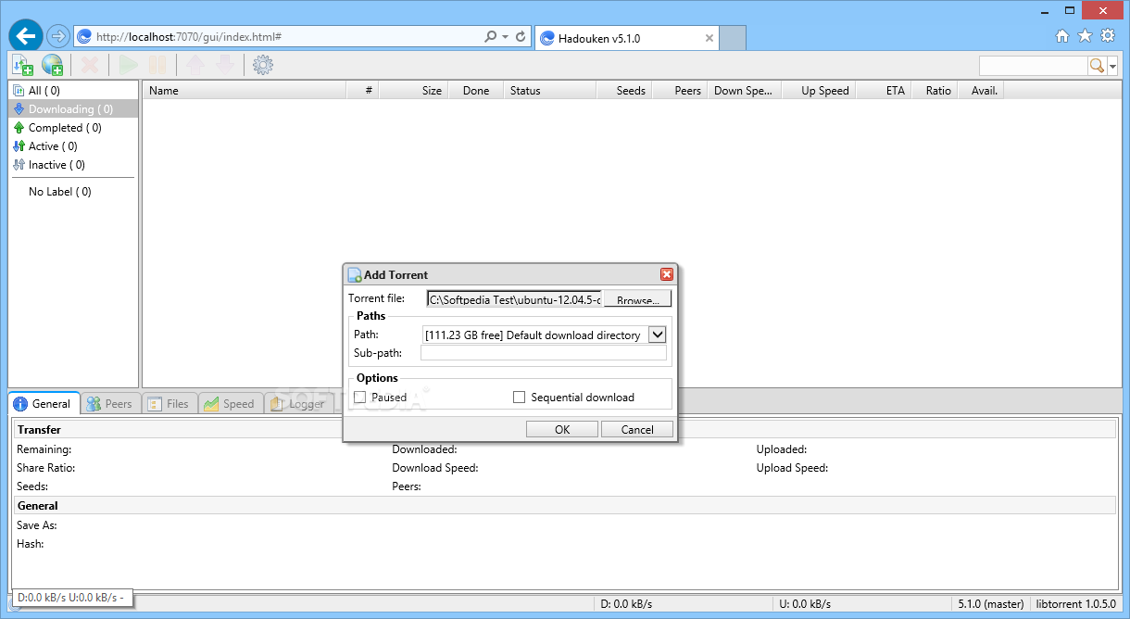Click the address bar search magnifier icon
The image size is (1130, 619).
point(491,37)
